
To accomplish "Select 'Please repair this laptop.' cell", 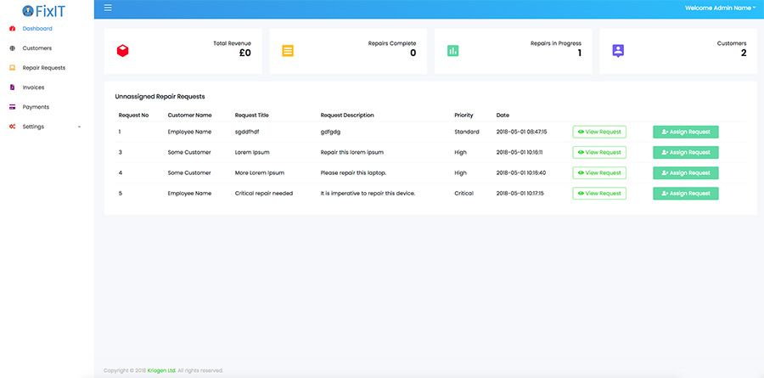I will 353,172.
